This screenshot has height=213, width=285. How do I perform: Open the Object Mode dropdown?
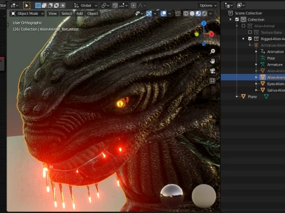(27, 14)
